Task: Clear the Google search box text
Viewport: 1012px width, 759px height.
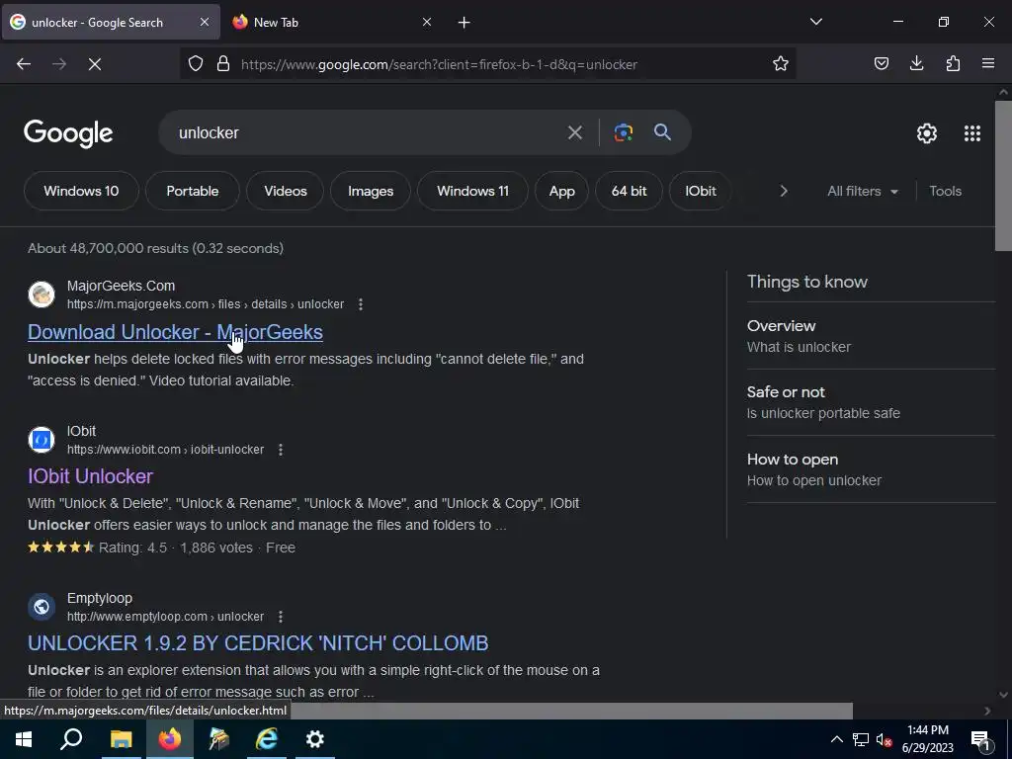Action: pyautogui.click(x=574, y=133)
